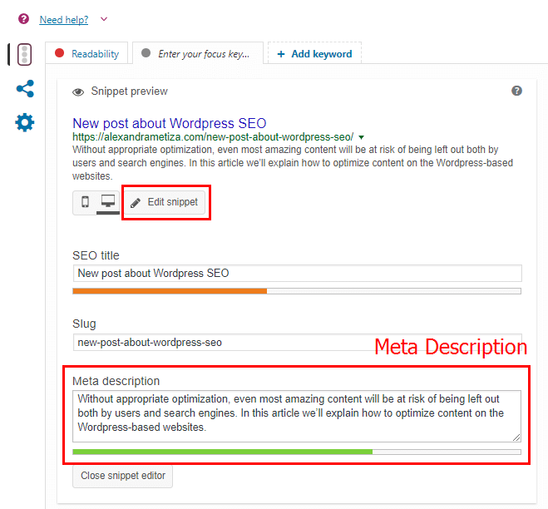Image resolution: width=548 pixels, height=509 pixels.
Task: Click the Slug field label
Action: click(84, 324)
